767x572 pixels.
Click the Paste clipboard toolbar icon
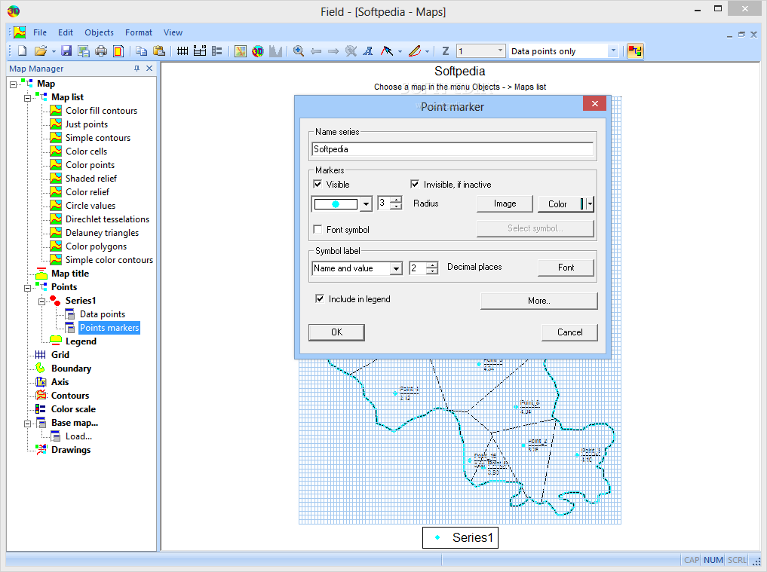click(159, 51)
